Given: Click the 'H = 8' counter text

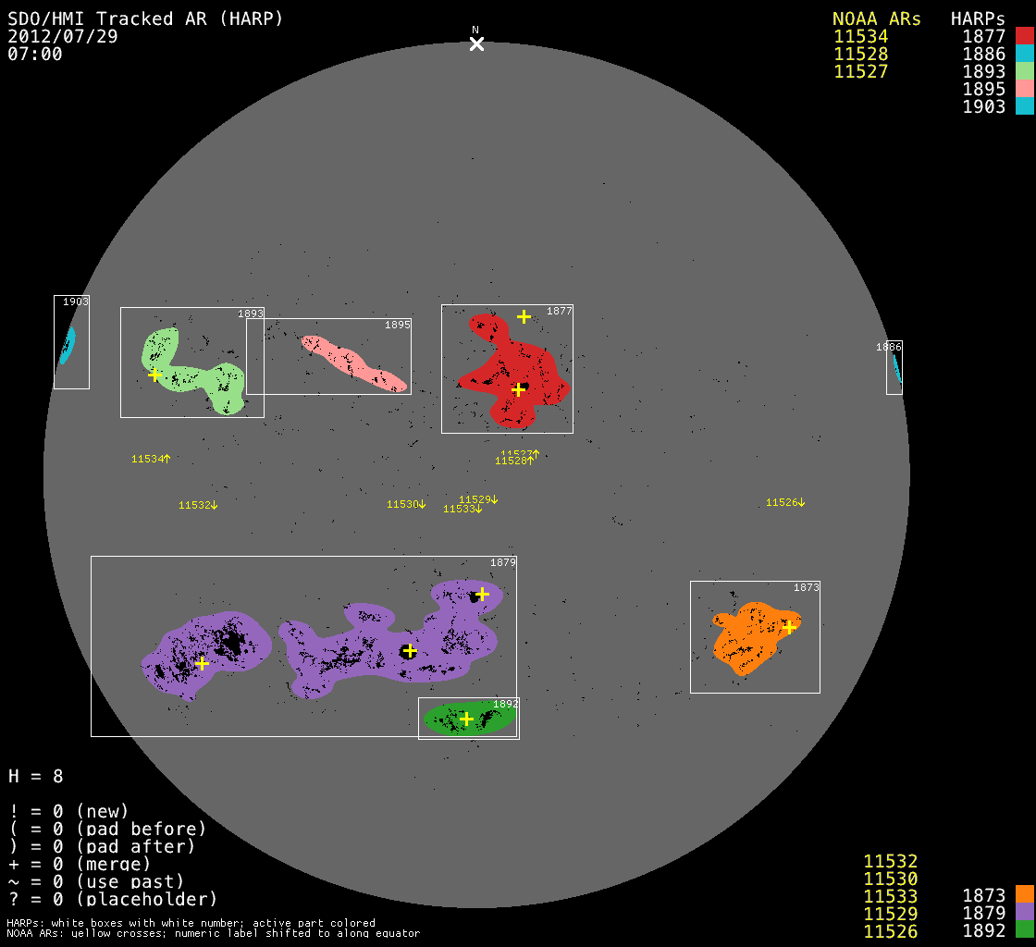Looking at the screenshot, I should (36, 776).
